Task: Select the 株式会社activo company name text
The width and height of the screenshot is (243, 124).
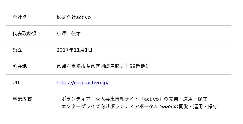Action: pyautogui.click(x=74, y=17)
